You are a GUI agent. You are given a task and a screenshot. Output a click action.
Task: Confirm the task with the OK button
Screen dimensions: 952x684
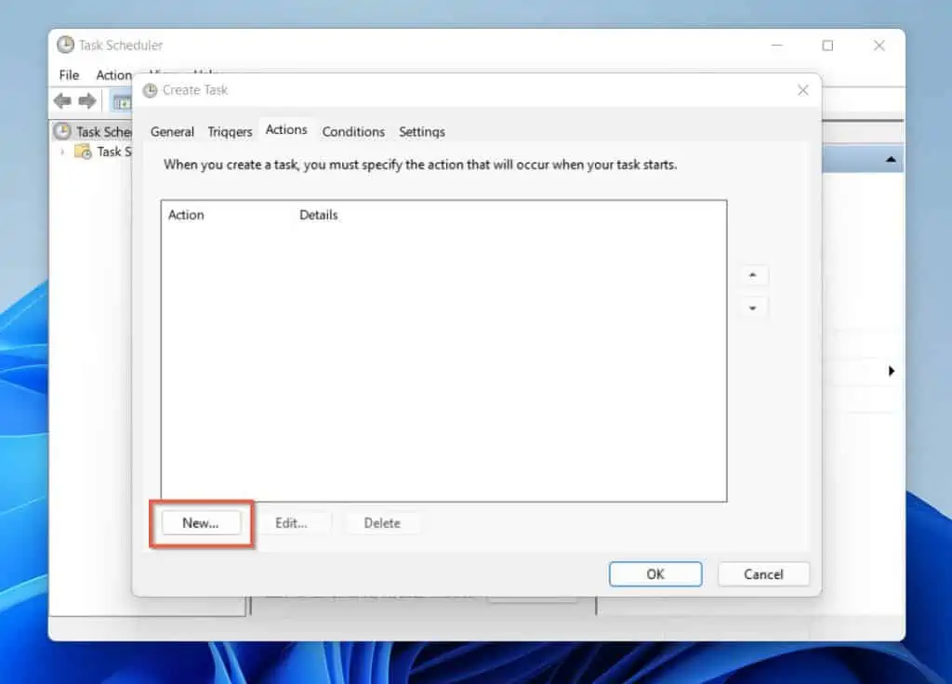(x=654, y=573)
